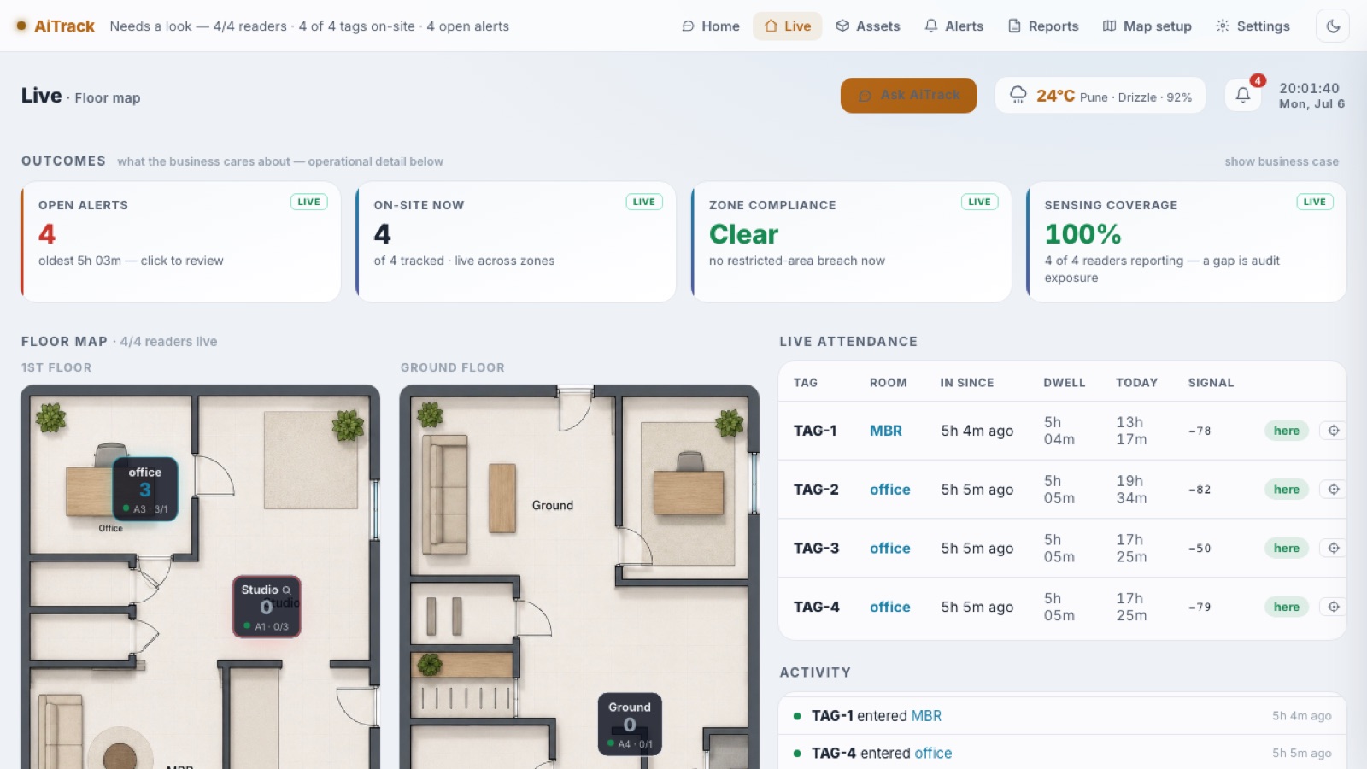Open the Reports tab
The width and height of the screenshot is (1367, 769).
pyautogui.click(x=1043, y=26)
